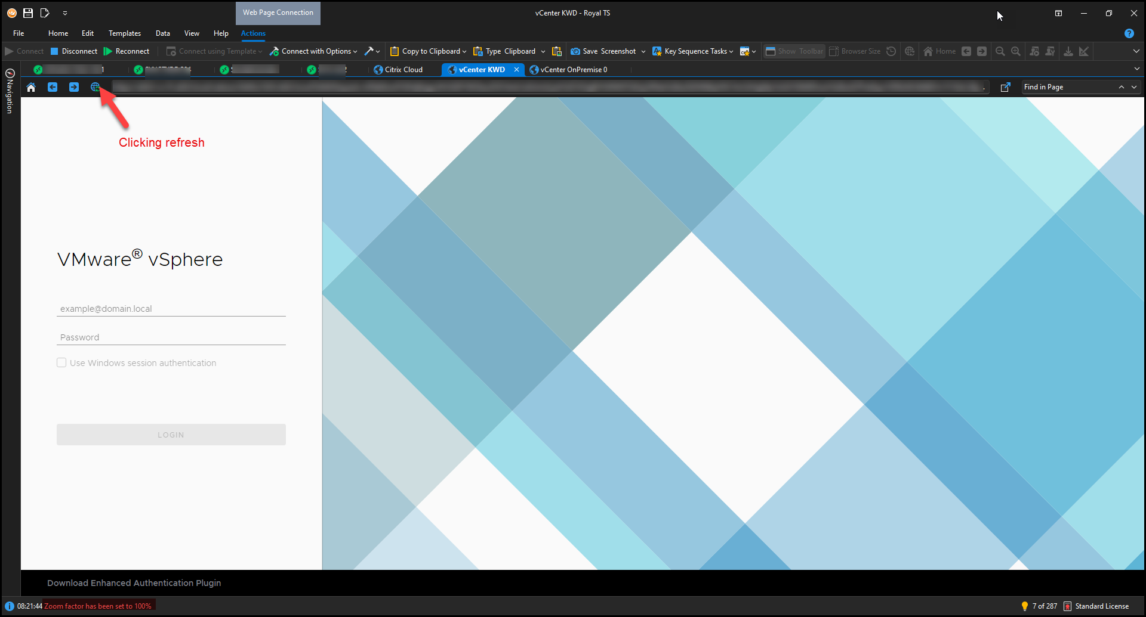Open the quick access customize arrow
Viewport: 1146px width, 617px height.
coord(65,13)
